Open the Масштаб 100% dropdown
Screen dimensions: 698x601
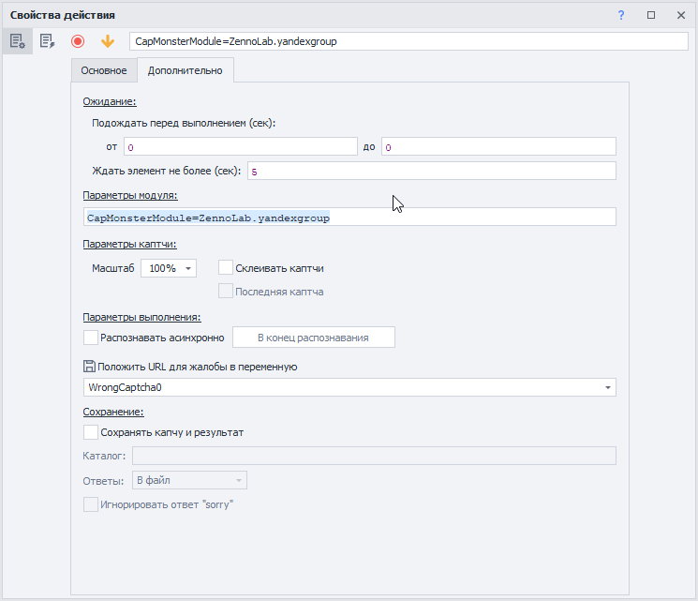[170, 268]
